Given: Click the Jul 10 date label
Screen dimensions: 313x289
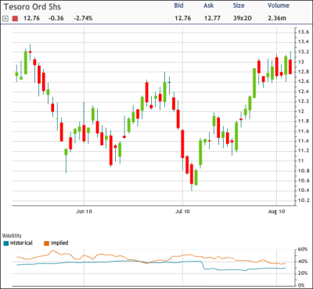Looking at the screenshot, I should 182,211.
